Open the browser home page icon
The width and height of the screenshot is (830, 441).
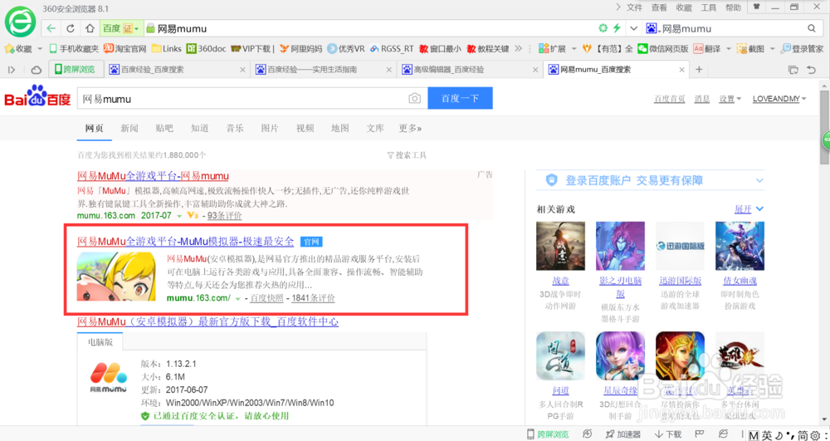(x=90, y=28)
